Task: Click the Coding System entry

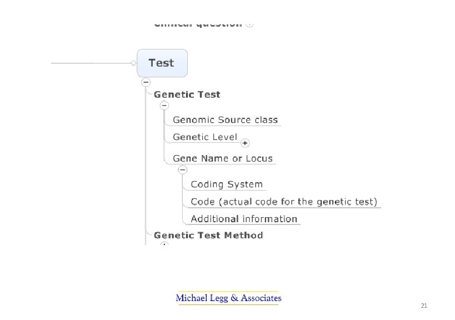Action: [226, 184]
